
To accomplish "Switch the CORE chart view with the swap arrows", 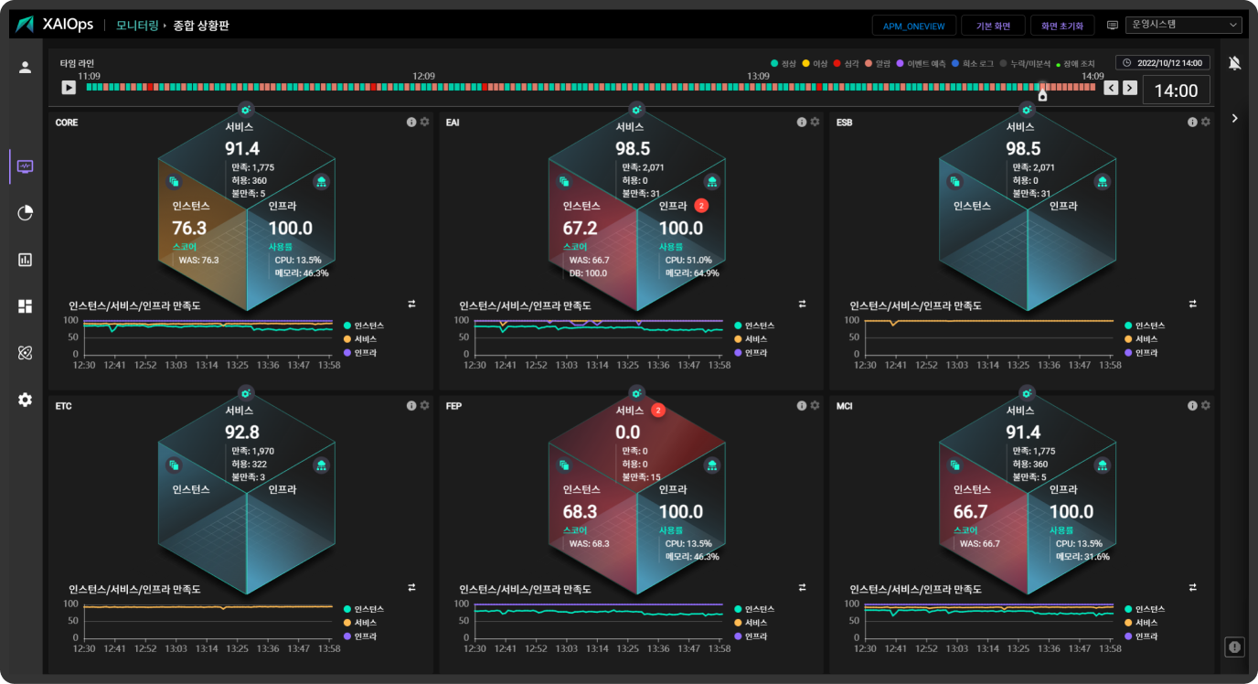I will pos(411,304).
